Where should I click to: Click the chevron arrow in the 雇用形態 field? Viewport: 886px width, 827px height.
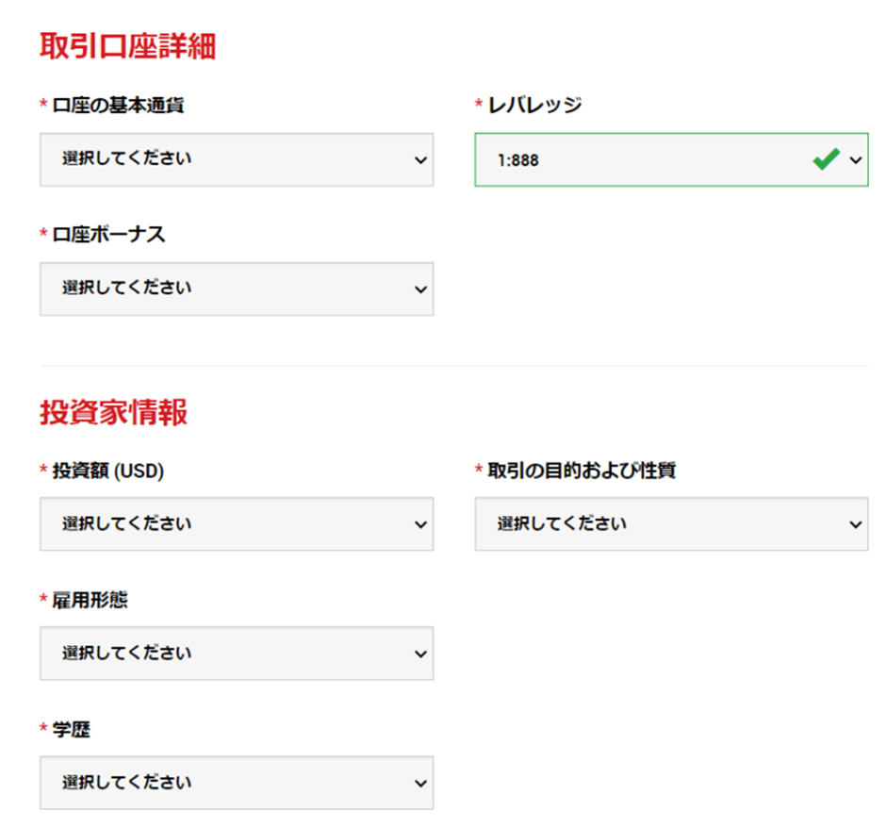tap(420, 654)
